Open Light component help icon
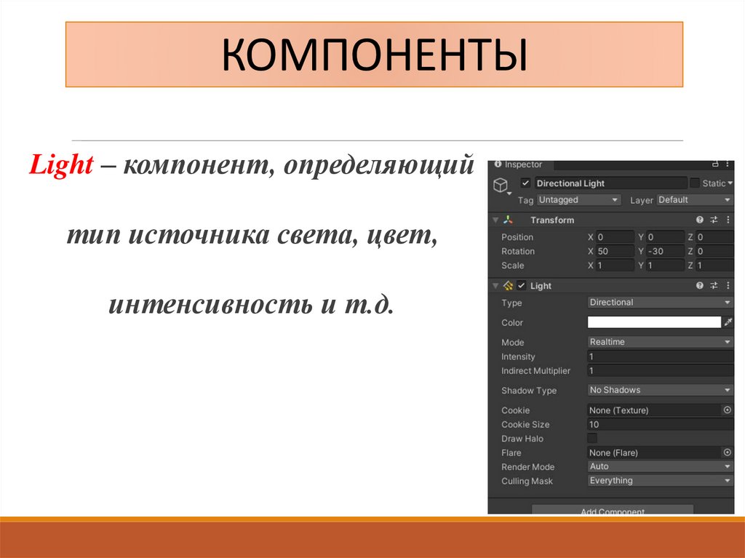The image size is (745, 558). pyautogui.click(x=699, y=285)
